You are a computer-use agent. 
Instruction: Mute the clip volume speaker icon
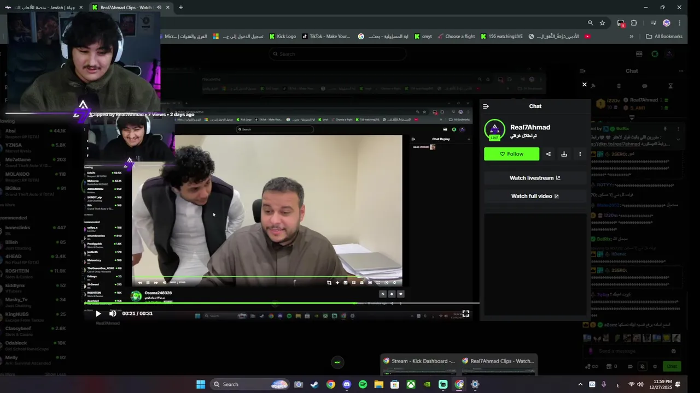[113, 313]
